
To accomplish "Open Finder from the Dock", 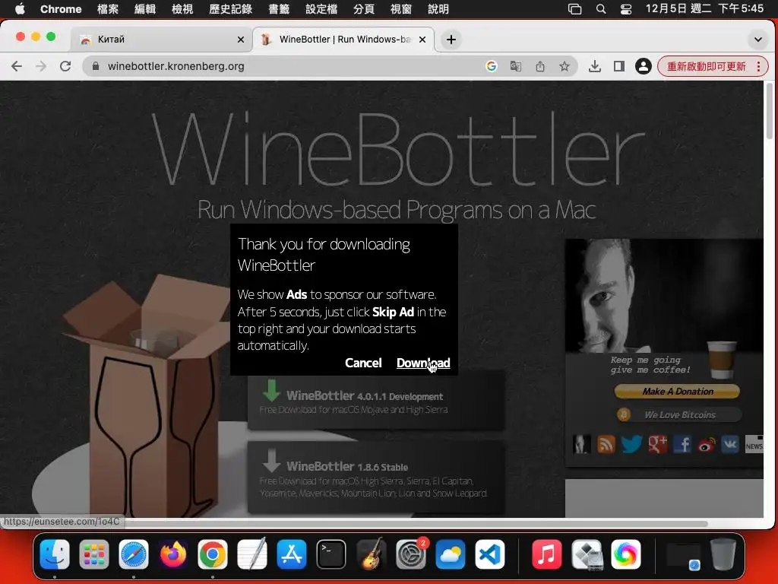I will coord(55,554).
